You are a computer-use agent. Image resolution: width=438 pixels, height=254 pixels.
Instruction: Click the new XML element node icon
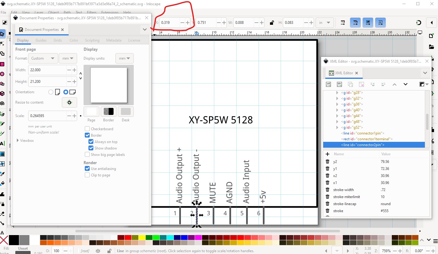click(328, 84)
